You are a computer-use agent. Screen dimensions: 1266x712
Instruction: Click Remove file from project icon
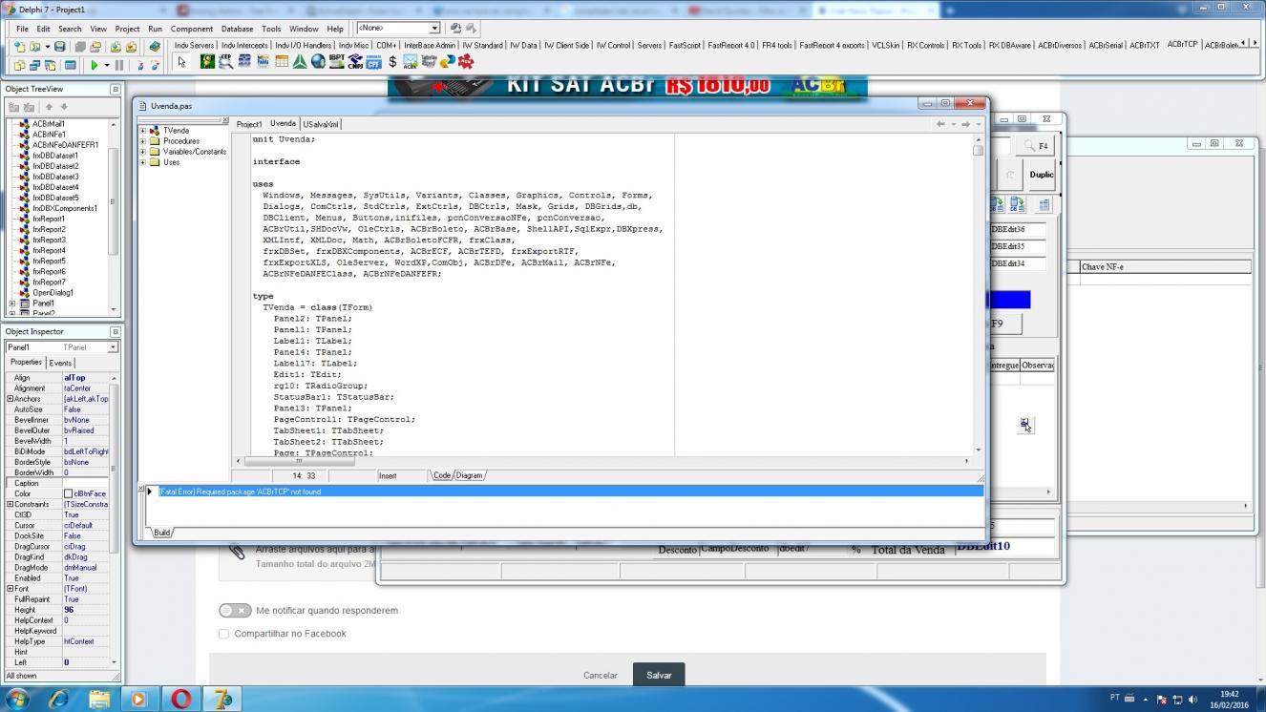(x=131, y=47)
